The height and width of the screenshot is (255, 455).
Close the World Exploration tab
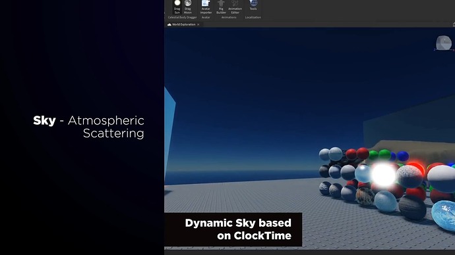click(x=198, y=24)
